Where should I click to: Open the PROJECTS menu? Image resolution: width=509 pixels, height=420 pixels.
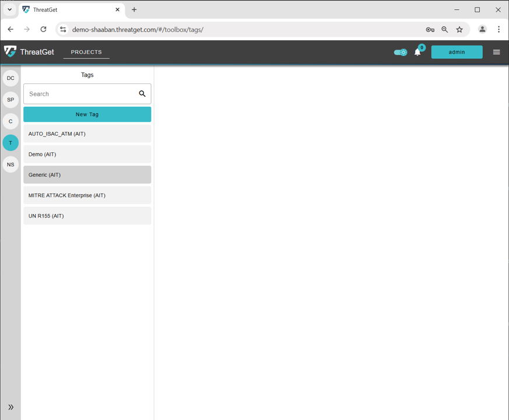click(86, 52)
